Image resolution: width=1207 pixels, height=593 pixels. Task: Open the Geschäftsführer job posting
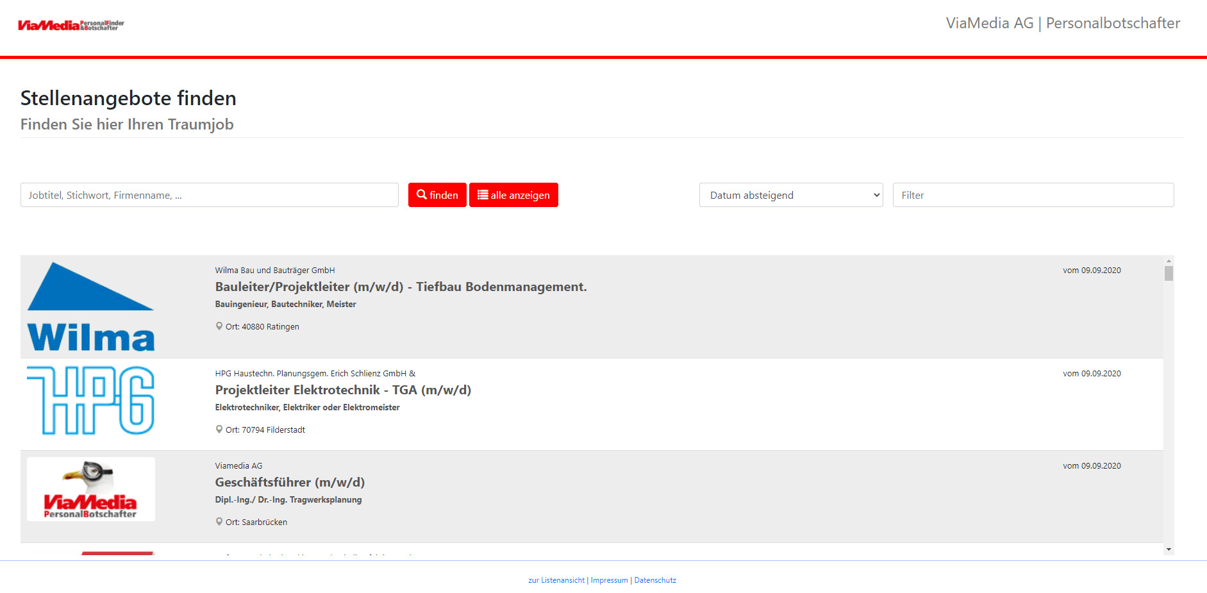(x=290, y=482)
